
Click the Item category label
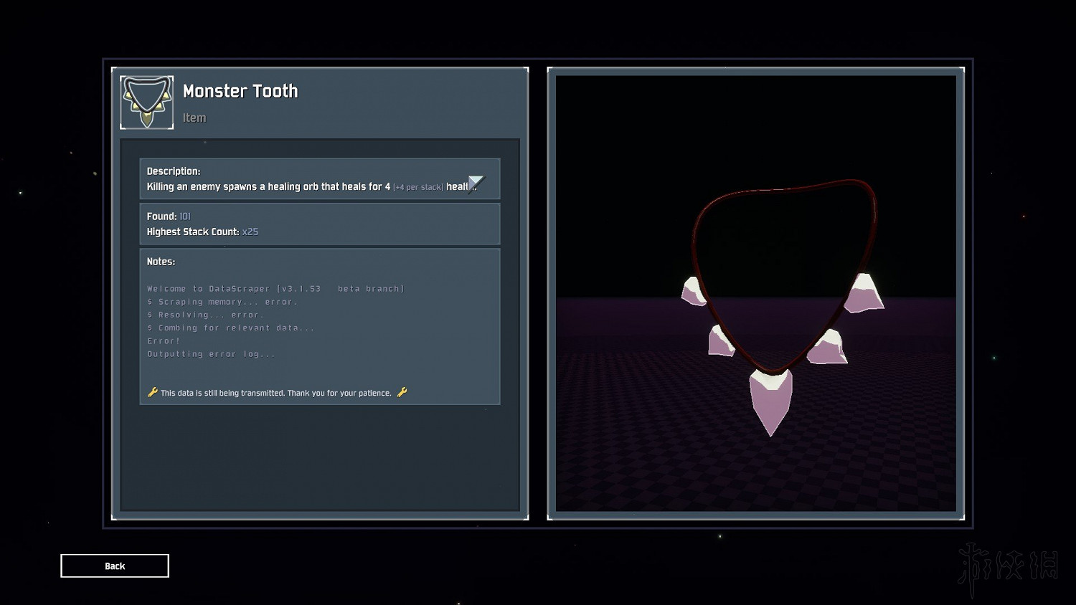pos(194,118)
